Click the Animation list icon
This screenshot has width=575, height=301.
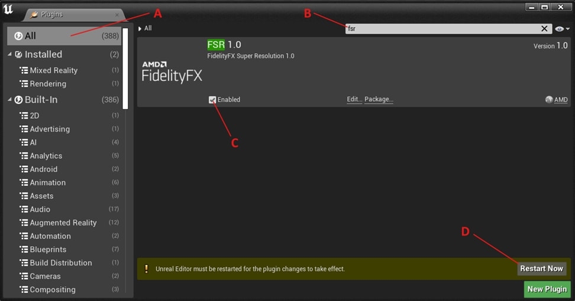coord(24,182)
